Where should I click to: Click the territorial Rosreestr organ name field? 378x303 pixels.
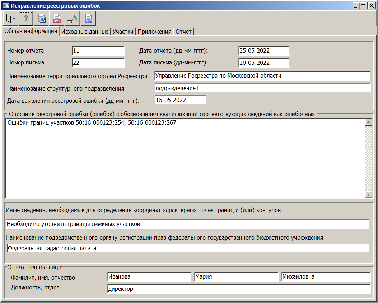pyautogui.click(x=262, y=76)
